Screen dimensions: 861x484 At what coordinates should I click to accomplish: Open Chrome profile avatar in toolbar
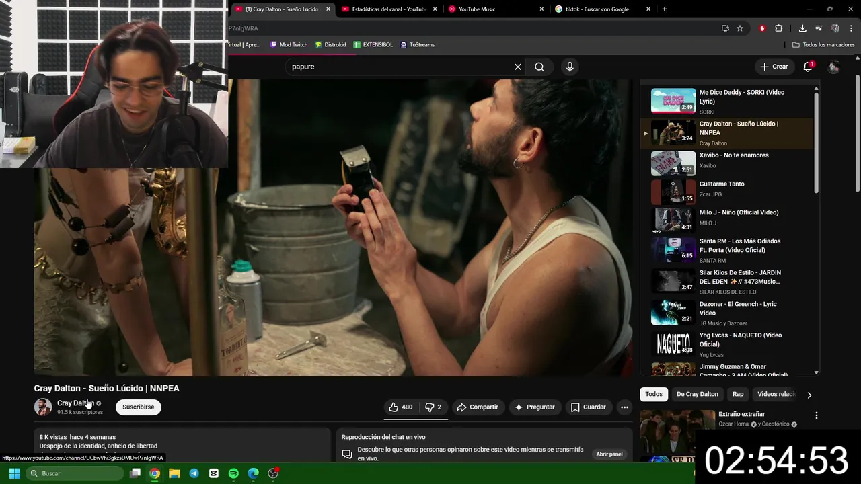(x=835, y=28)
